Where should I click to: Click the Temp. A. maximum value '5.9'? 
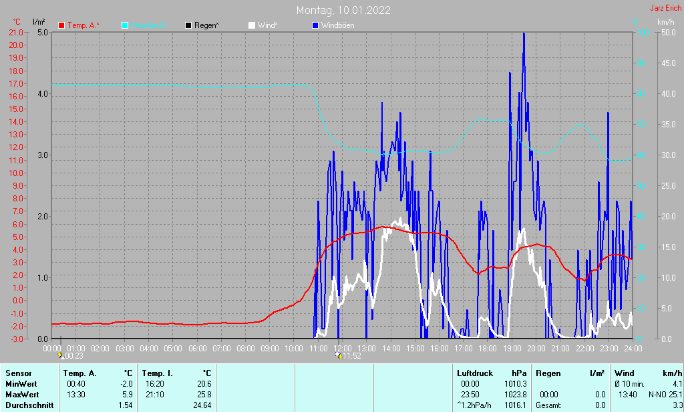tap(128, 394)
